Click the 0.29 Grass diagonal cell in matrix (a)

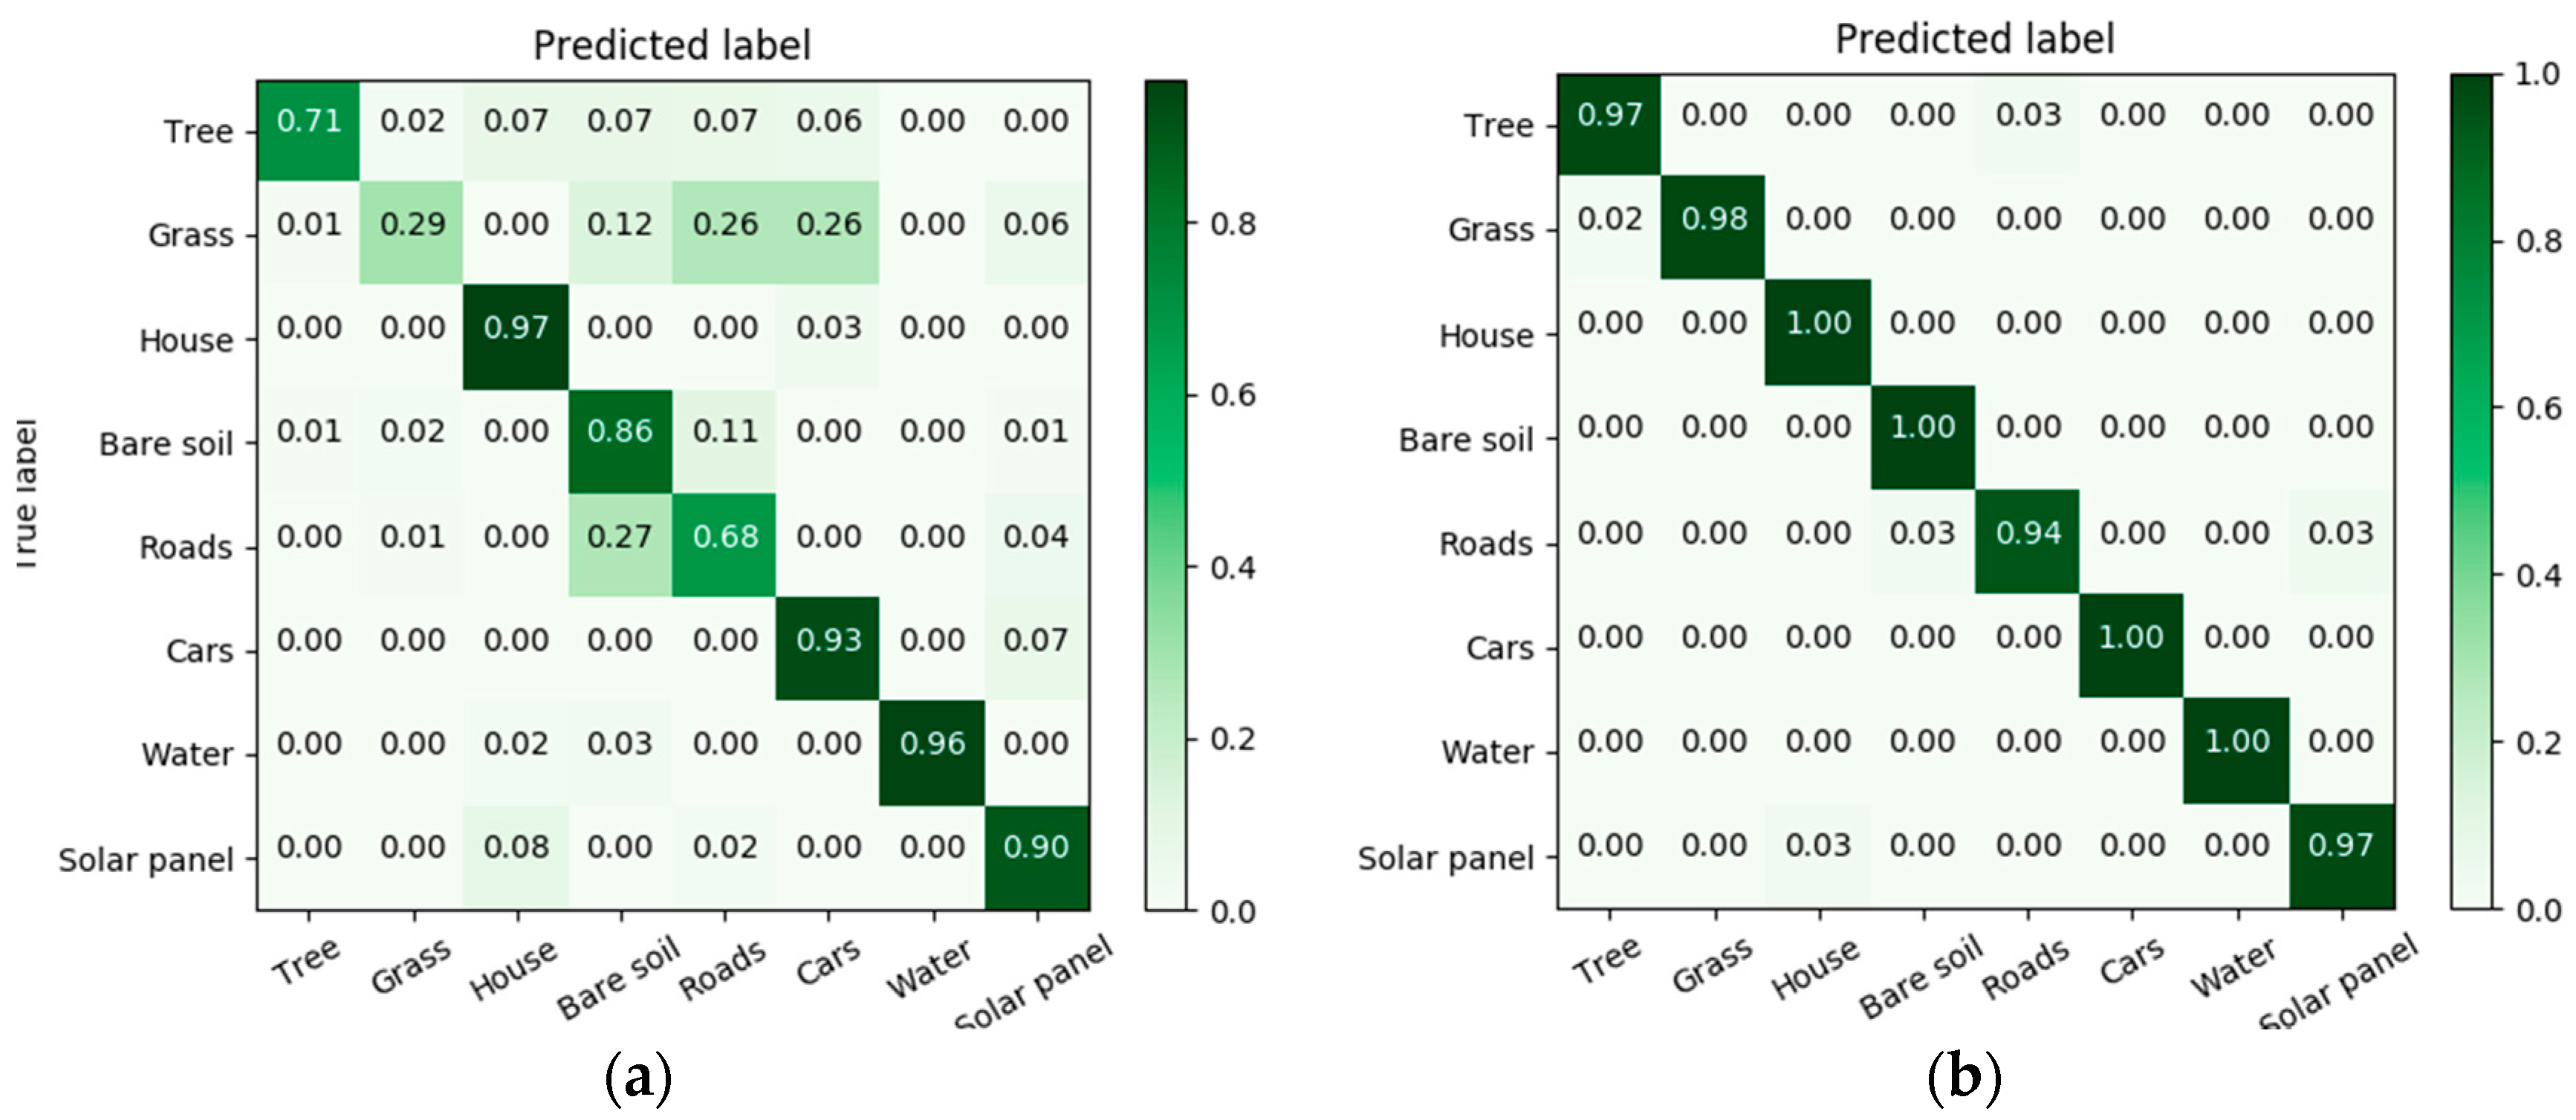[412, 224]
